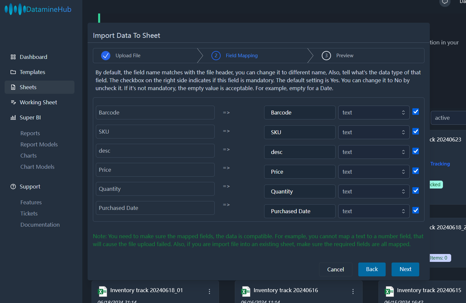Click the Preview step 3 circle
This screenshot has width=466, height=303.
click(x=326, y=56)
